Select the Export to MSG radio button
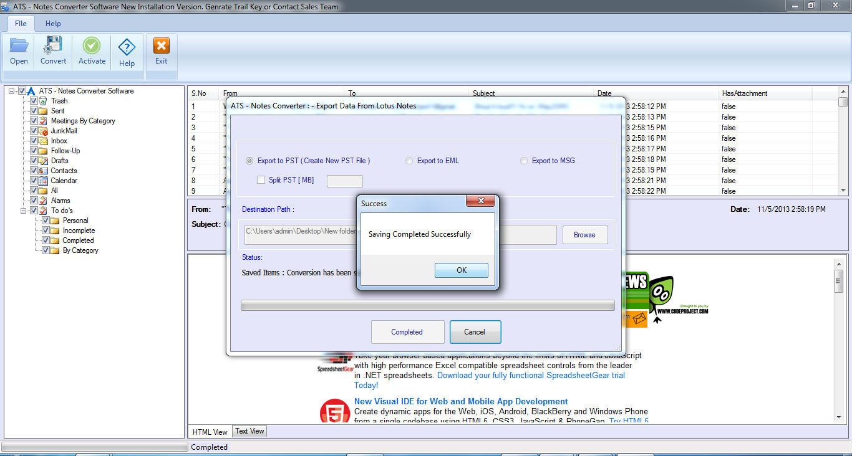 (x=524, y=161)
